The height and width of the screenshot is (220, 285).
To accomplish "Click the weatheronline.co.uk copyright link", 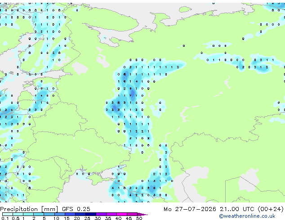I will point(247,216).
